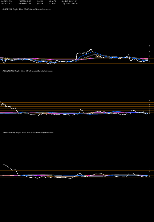The width and height of the screenshot is (154, 222).
Task: Click the 20EMA: 2.54 value
Action: click(x=6, y=1)
